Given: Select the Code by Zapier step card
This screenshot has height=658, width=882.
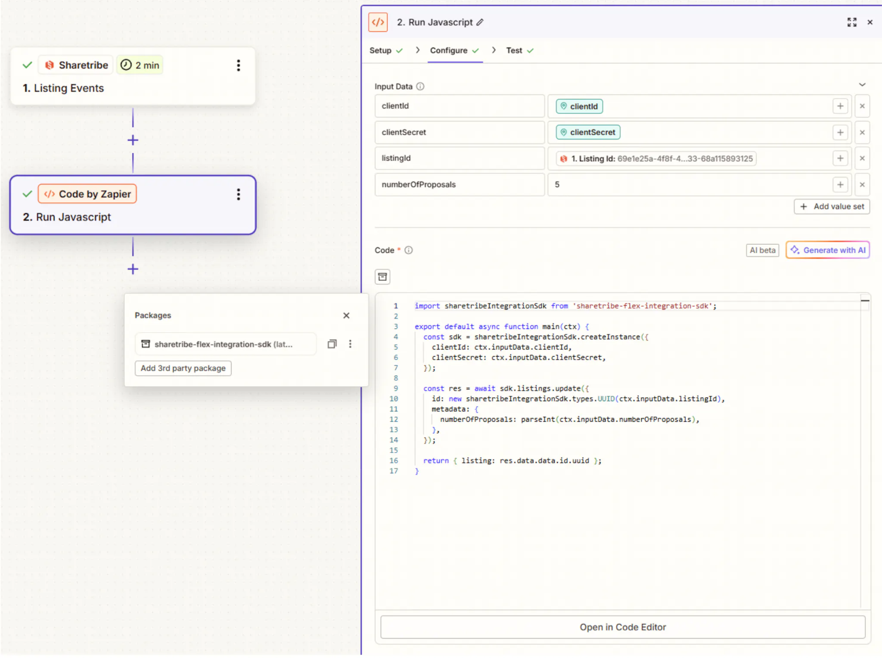Looking at the screenshot, I should pyautogui.click(x=133, y=205).
